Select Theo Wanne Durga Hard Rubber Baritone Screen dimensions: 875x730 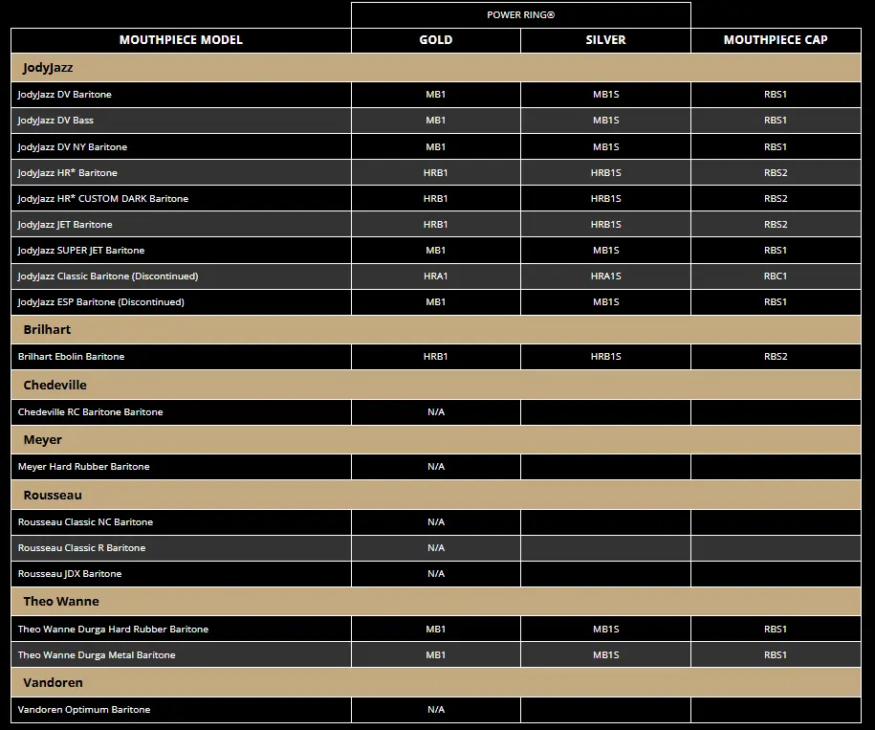tap(113, 629)
